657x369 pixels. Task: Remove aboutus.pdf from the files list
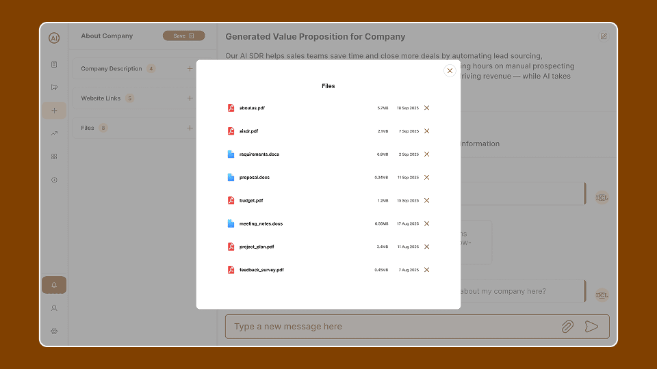click(x=426, y=108)
